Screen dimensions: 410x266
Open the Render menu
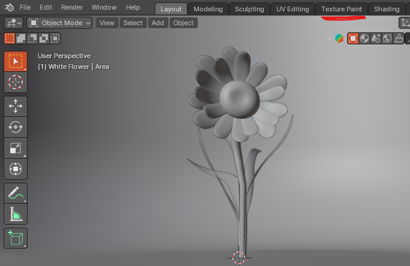(72, 7)
